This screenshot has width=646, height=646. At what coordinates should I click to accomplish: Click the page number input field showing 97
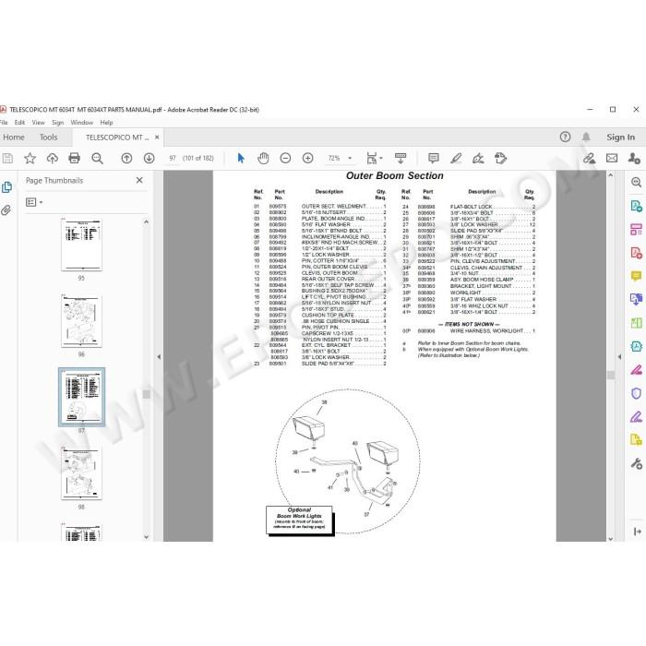(173, 158)
